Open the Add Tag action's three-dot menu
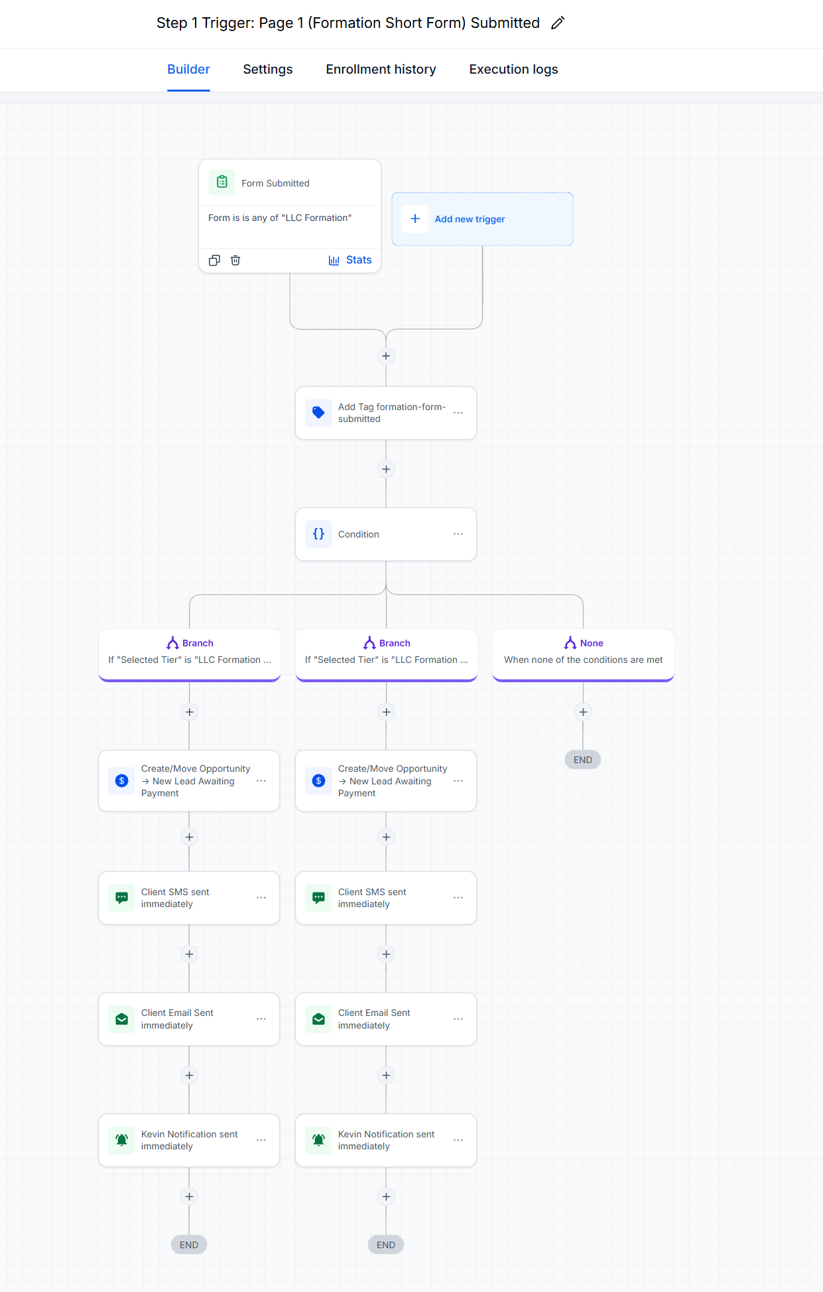 coord(458,413)
